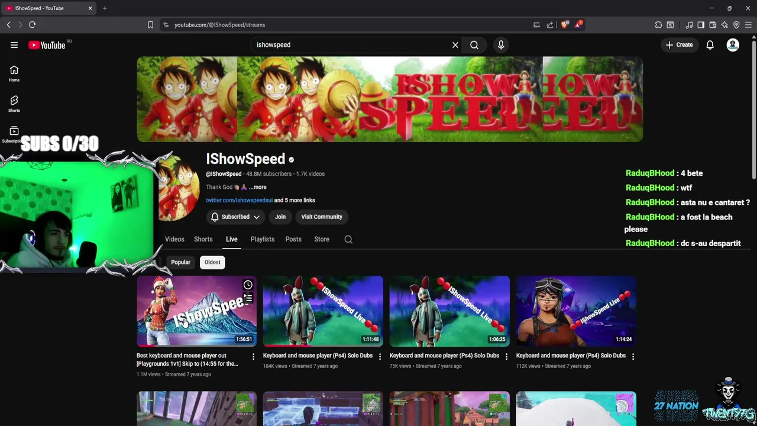Click the IShowSpeed channel banner
Screen dimensions: 757x426
[x=390, y=99]
